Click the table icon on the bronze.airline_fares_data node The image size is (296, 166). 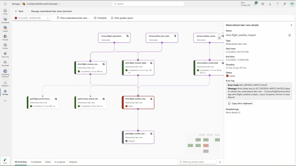tap(175, 36)
